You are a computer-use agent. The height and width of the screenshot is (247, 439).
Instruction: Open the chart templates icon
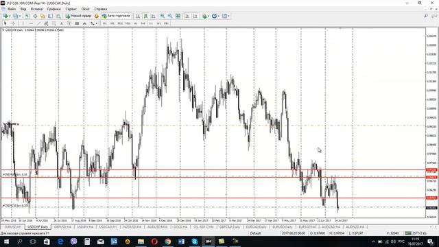click(x=224, y=16)
